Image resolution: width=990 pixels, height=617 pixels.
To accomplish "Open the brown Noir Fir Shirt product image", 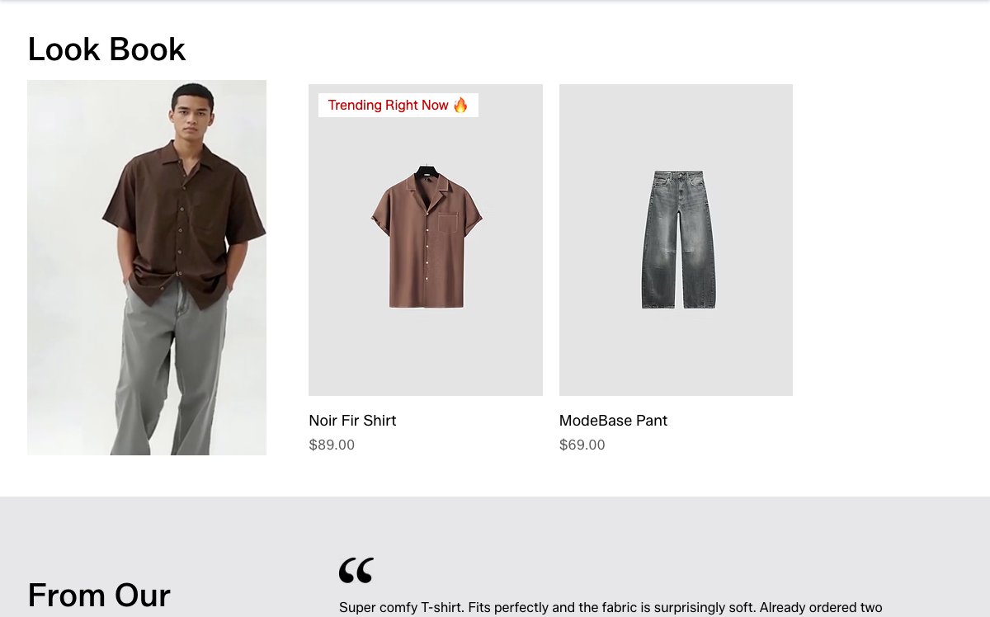I will point(426,240).
